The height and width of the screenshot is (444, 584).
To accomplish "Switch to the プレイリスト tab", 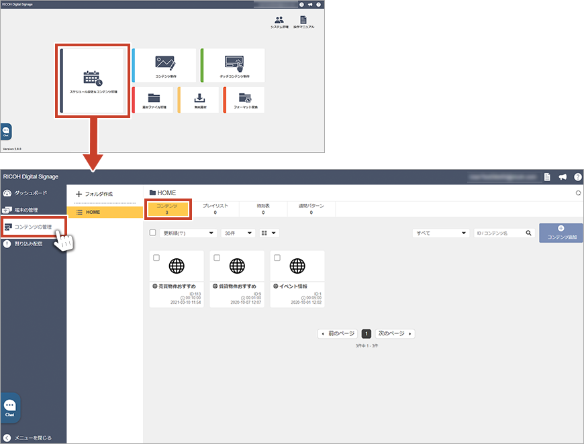I will [215, 209].
